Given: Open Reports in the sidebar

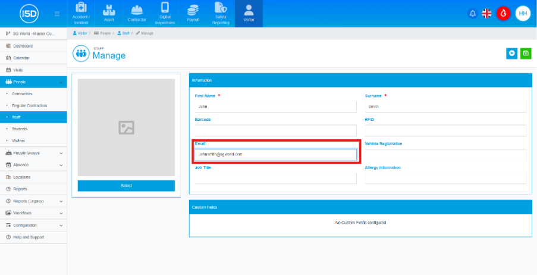Looking at the screenshot, I should [33, 189].
